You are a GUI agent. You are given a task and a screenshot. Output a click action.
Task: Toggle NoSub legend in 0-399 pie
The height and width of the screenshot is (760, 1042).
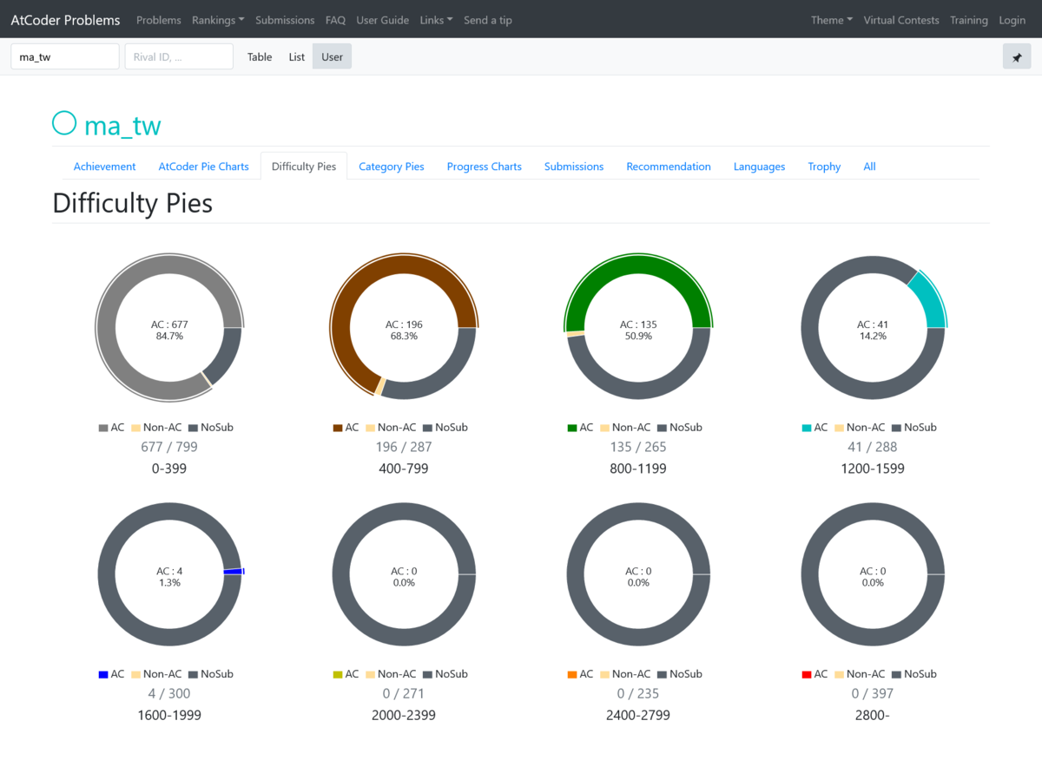[210, 428]
